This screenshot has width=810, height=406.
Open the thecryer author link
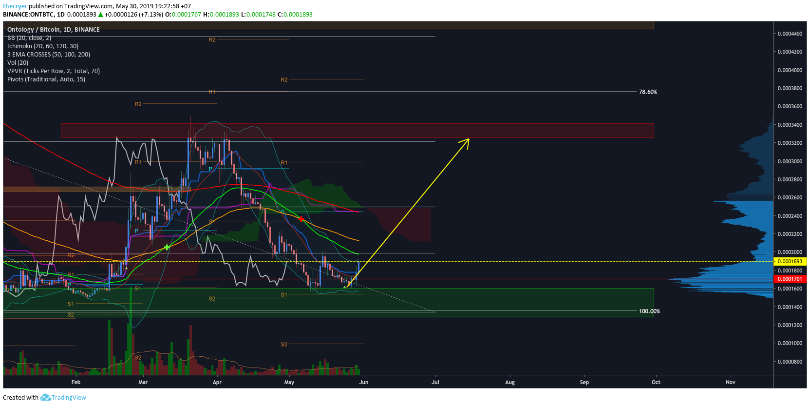click(x=15, y=6)
